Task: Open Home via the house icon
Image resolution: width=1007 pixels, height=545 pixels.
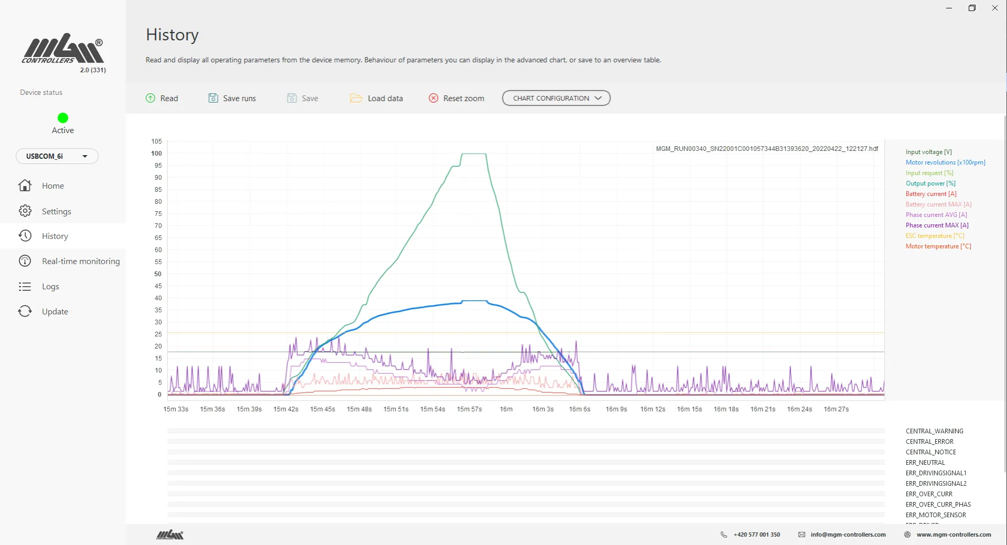Action: point(25,186)
